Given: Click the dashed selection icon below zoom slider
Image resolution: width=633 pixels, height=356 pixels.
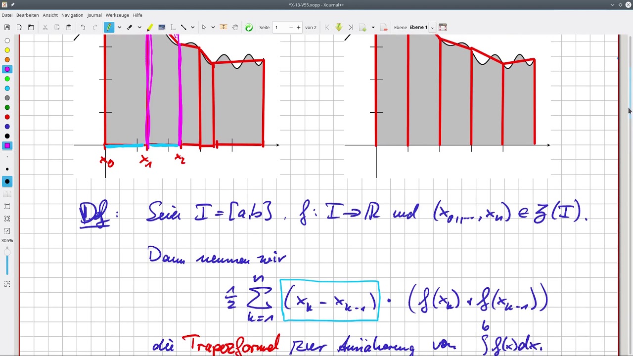Looking at the screenshot, I should tap(7, 284).
